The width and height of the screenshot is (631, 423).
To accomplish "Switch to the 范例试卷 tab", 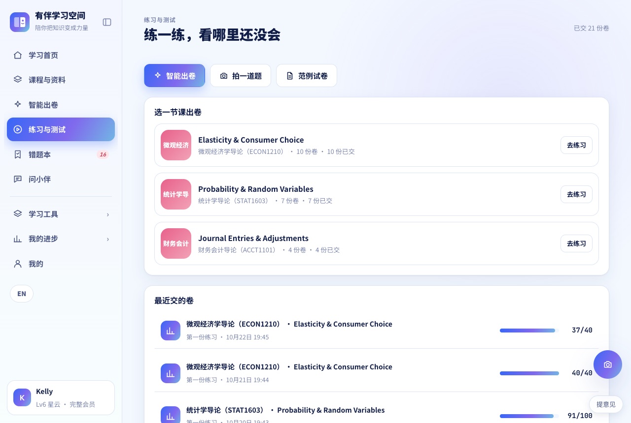I will pos(307,76).
